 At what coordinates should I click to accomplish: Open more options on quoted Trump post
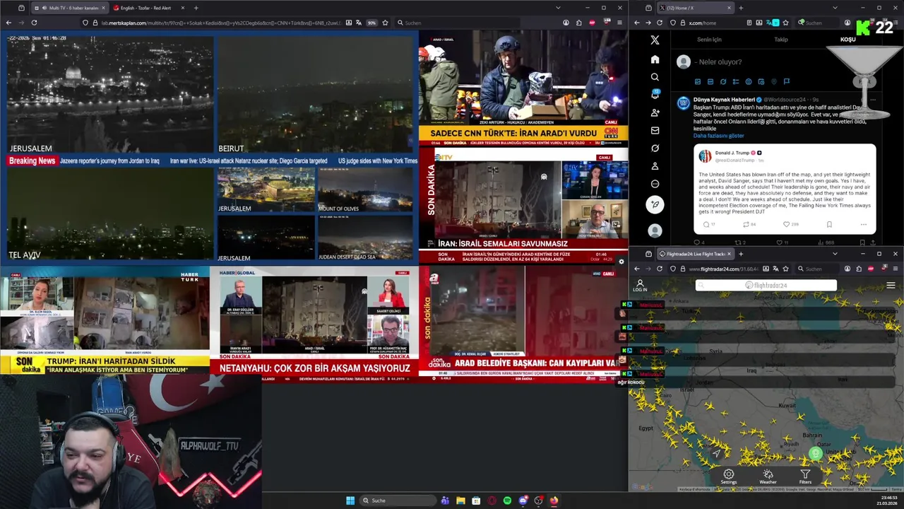(863, 224)
